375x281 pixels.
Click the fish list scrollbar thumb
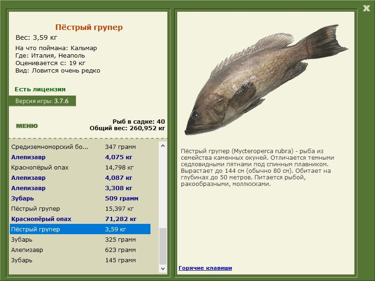click(x=163, y=246)
